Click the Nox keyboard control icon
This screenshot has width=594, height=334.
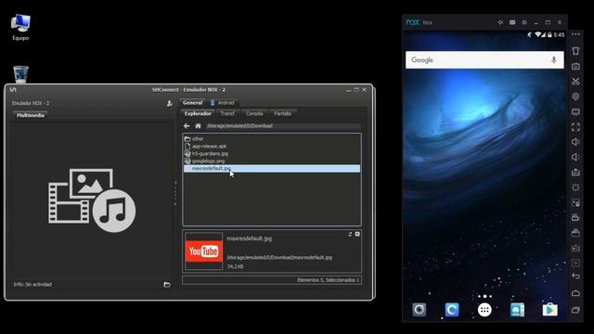tap(575, 66)
